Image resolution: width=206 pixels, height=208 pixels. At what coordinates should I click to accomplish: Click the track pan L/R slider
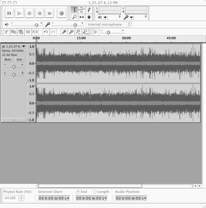click(14, 74)
